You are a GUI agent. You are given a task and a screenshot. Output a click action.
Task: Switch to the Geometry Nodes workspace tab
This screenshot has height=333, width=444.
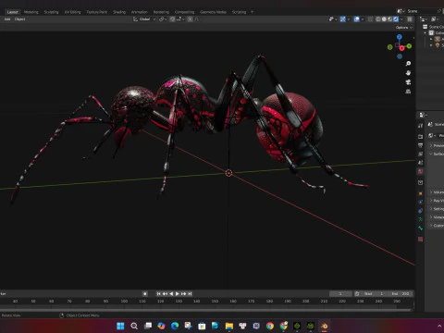tap(213, 12)
